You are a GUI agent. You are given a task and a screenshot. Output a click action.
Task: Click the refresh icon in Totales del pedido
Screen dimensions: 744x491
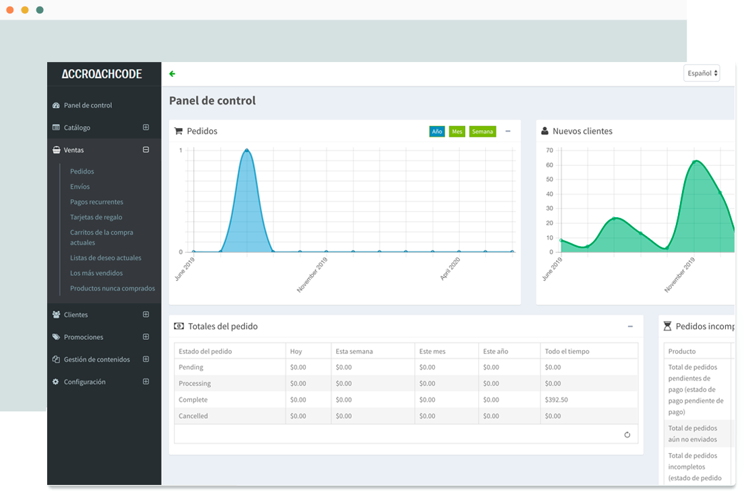point(627,435)
